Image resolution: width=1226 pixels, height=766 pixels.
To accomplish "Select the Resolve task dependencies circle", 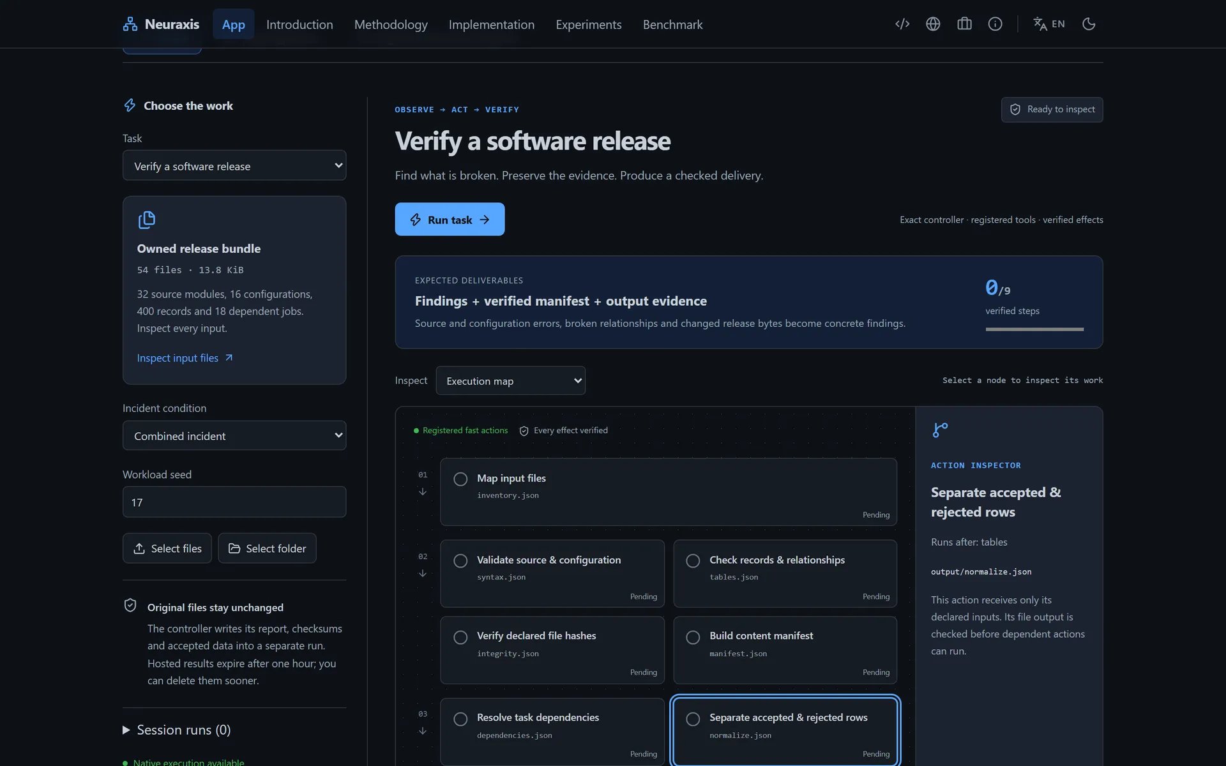I will coord(460,719).
